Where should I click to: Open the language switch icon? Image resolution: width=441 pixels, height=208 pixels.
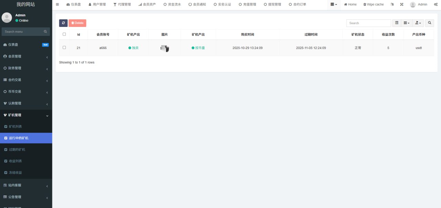tap(392, 4)
